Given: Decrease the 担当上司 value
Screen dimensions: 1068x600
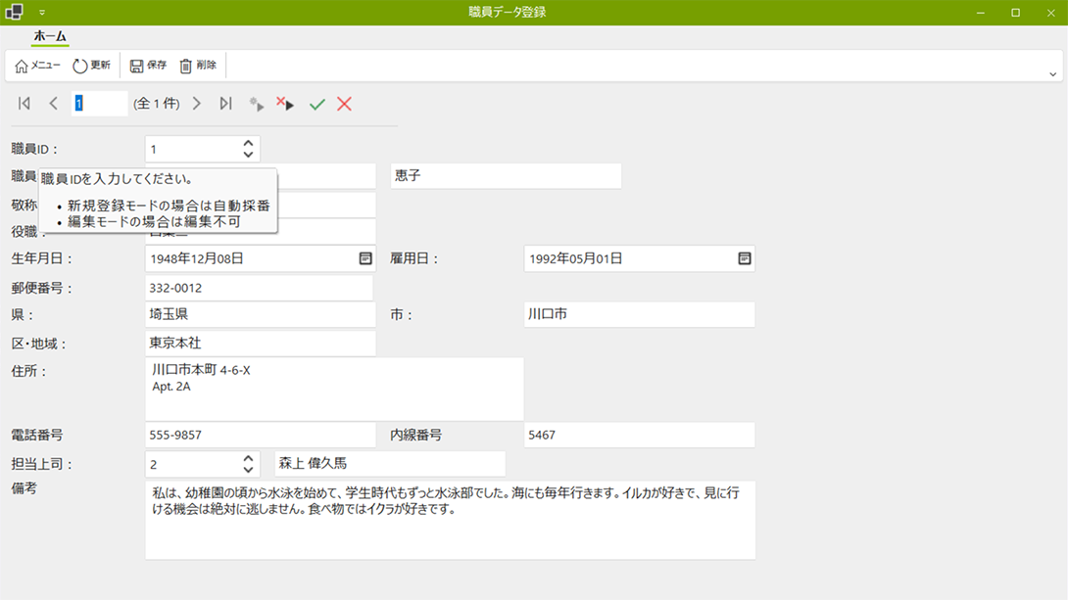Looking at the screenshot, I should (248, 470).
